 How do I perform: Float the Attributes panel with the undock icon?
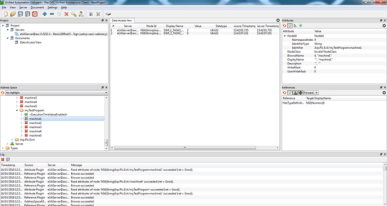[381, 21]
